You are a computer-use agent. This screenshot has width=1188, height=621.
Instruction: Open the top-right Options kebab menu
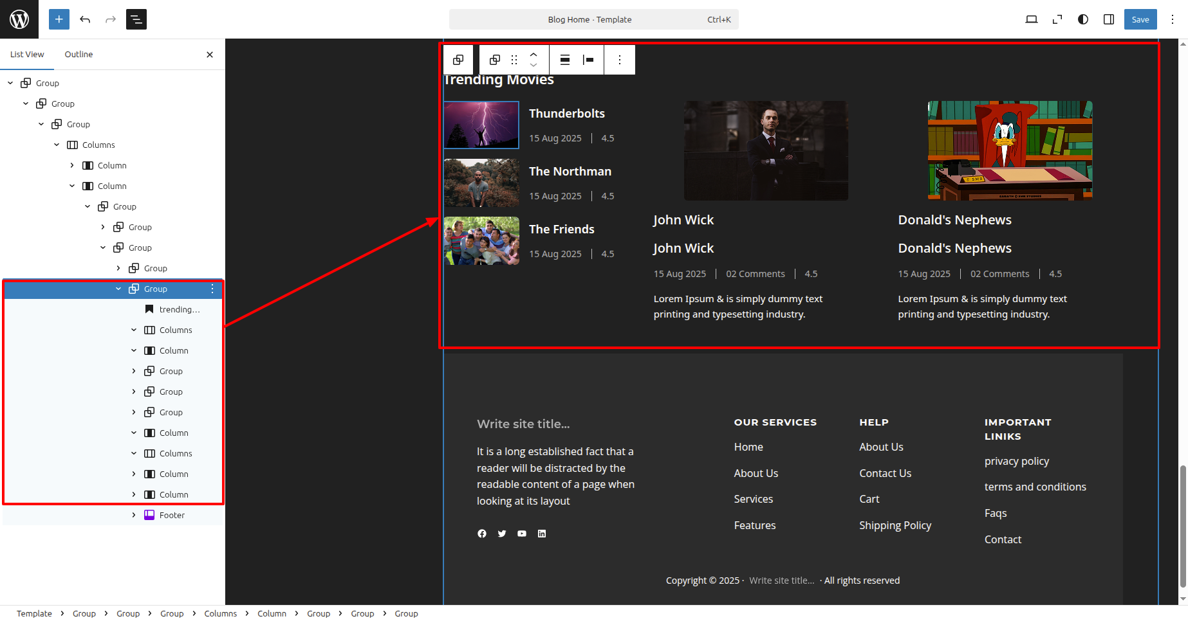[1173, 19]
